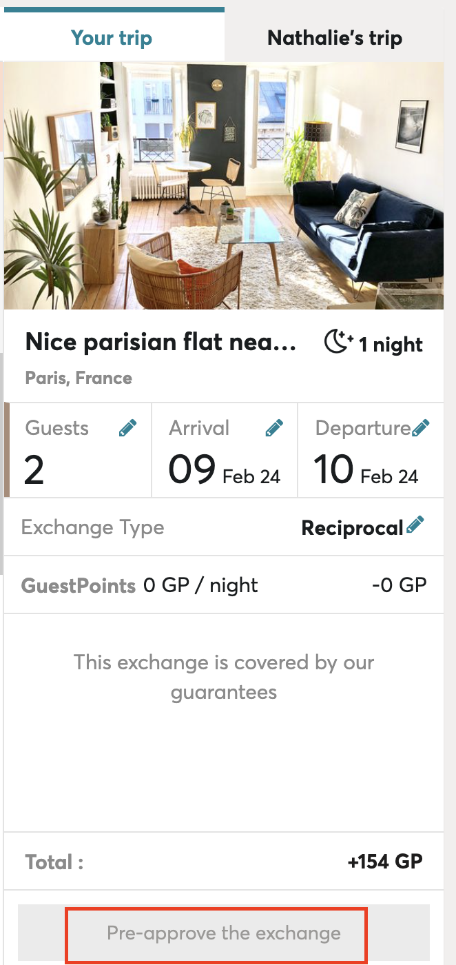Switch to the Your trip tab
456x965 pixels.
click(112, 37)
